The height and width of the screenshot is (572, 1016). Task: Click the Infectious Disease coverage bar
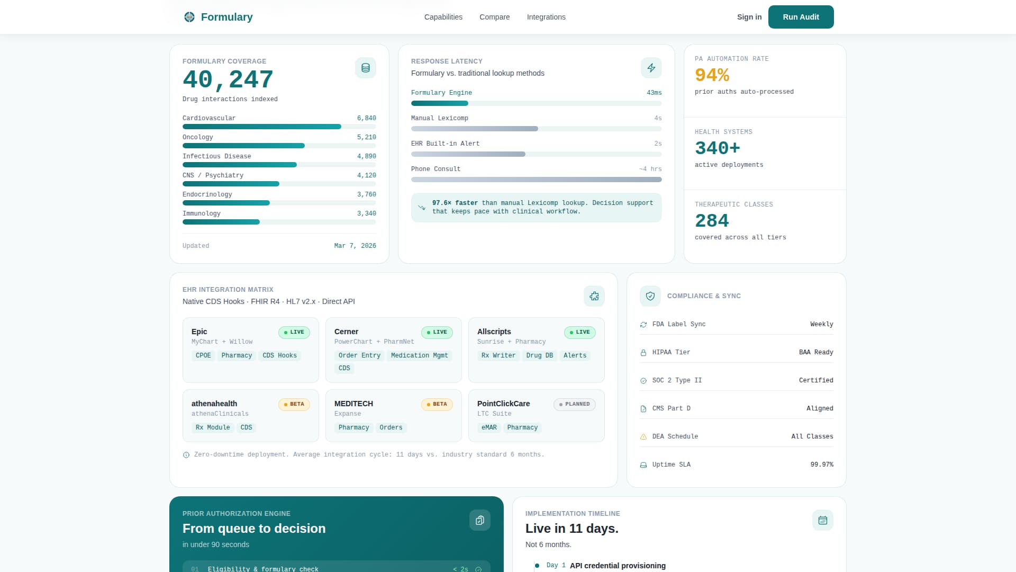tap(279, 165)
